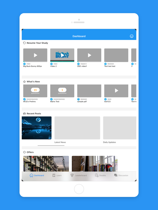Screen dimensions: 158x210
Task: Click the Offers heading text
Action: click(x=30, y=152)
